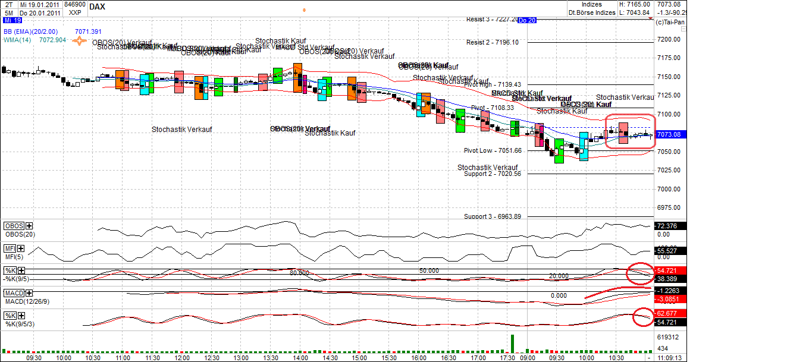787x362 pixels.
Task: Click the Indizes header cell
Action: click(592, 4)
